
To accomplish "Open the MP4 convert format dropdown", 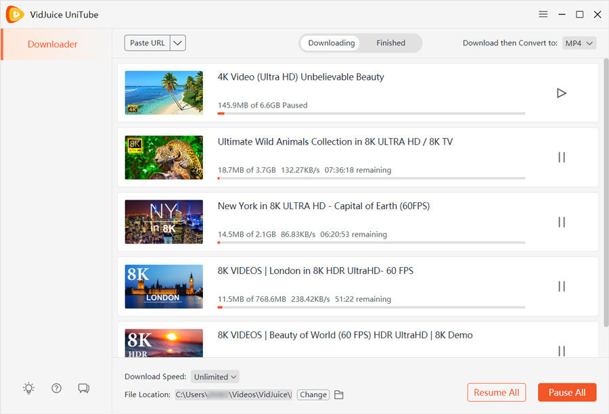I will [x=579, y=43].
